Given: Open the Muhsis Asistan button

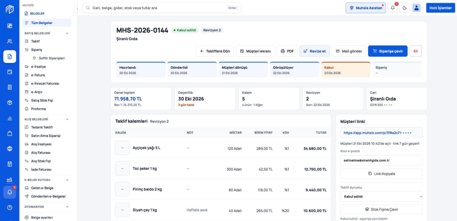Looking at the screenshot, I should coord(366,8).
